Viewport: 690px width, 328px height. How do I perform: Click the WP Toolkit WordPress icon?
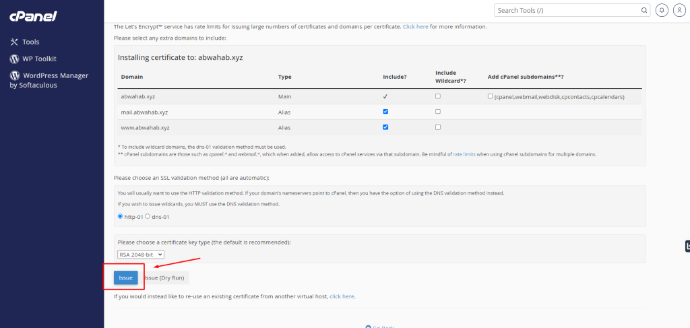tap(13, 59)
